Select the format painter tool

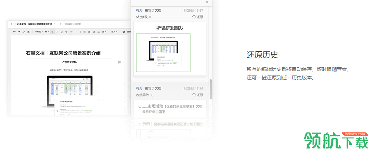tap(24, 32)
